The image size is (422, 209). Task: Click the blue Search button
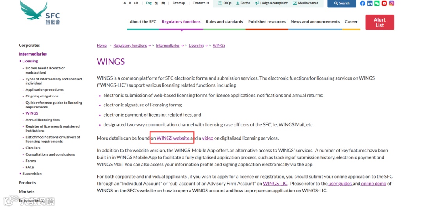click(x=342, y=3)
